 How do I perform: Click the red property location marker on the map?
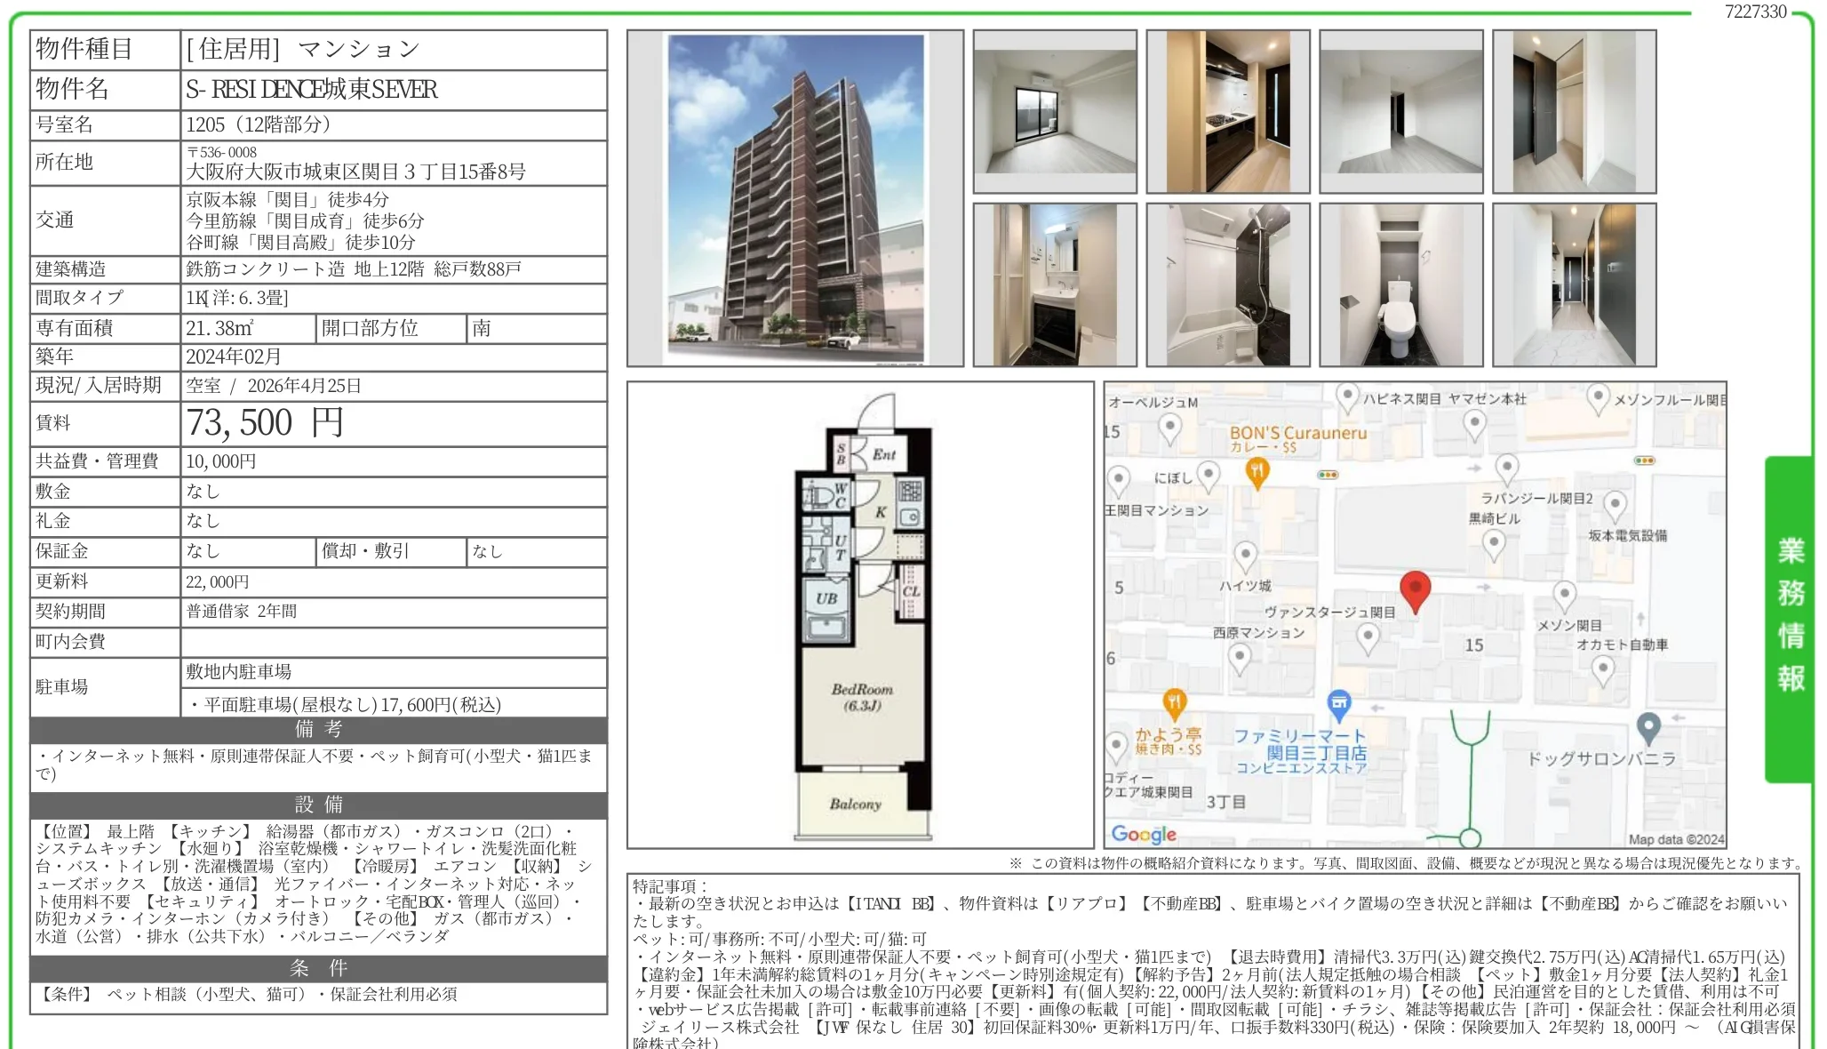click(1416, 590)
